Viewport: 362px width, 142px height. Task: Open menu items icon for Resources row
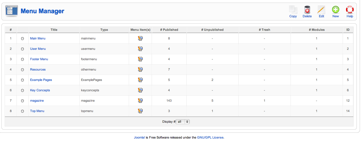(140, 69)
